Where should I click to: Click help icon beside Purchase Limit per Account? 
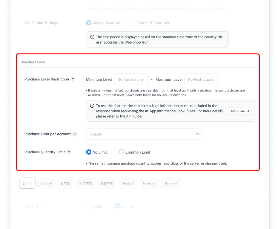coord(75,134)
